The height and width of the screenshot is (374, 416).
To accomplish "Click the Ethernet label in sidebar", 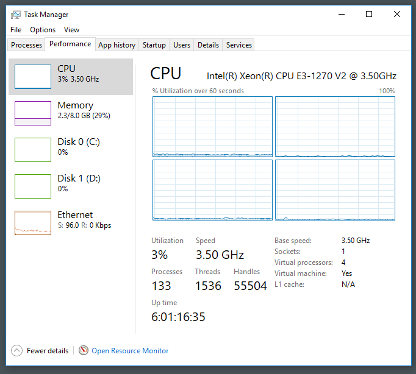I will [75, 215].
